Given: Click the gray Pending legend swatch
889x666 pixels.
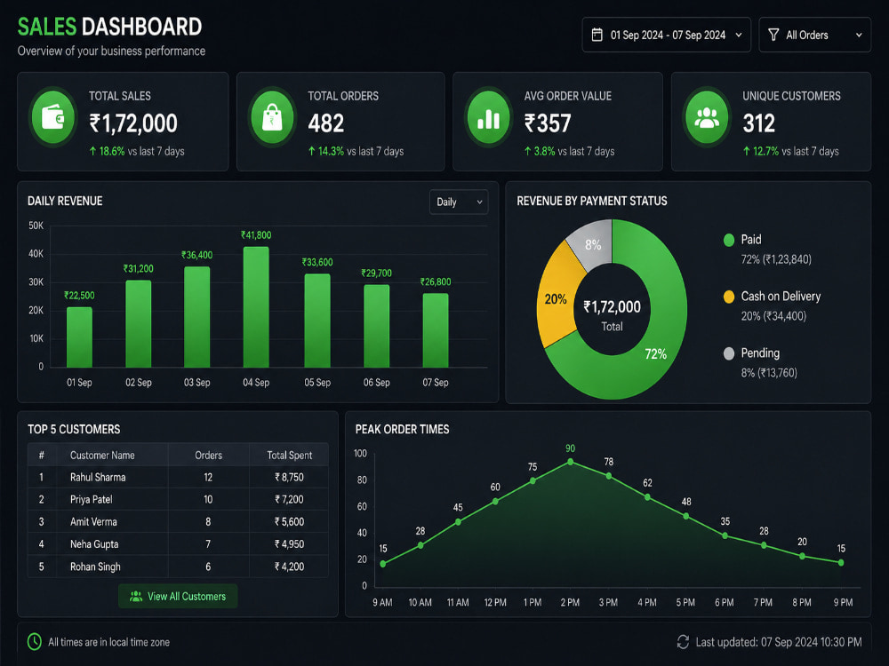Looking at the screenshot, I should [x=729, y=353].
